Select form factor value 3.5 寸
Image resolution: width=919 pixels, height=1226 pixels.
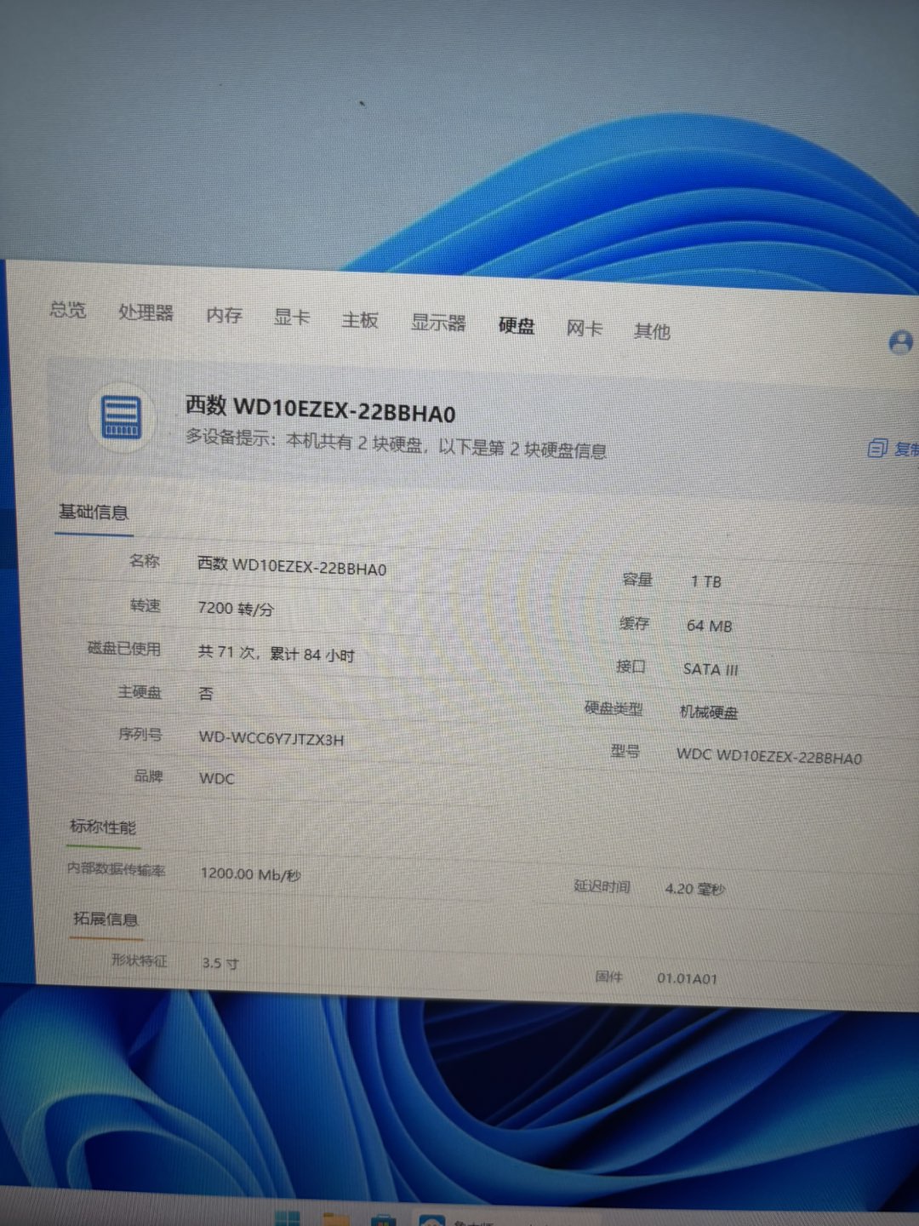[220, 963]
